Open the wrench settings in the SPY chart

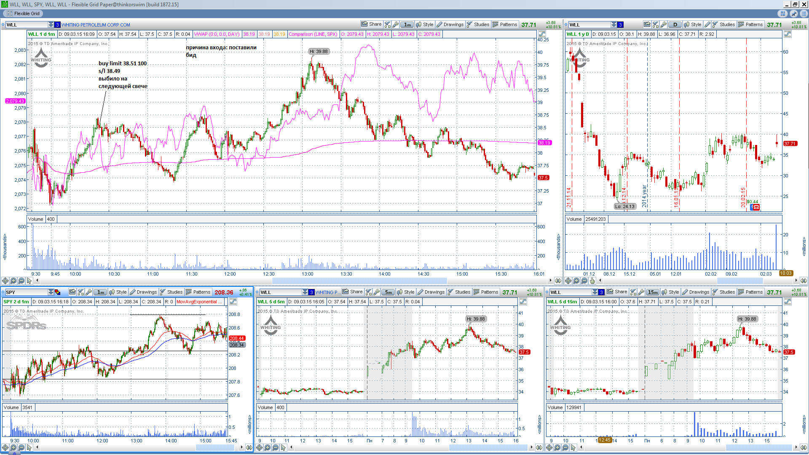[x=89, y=292]
